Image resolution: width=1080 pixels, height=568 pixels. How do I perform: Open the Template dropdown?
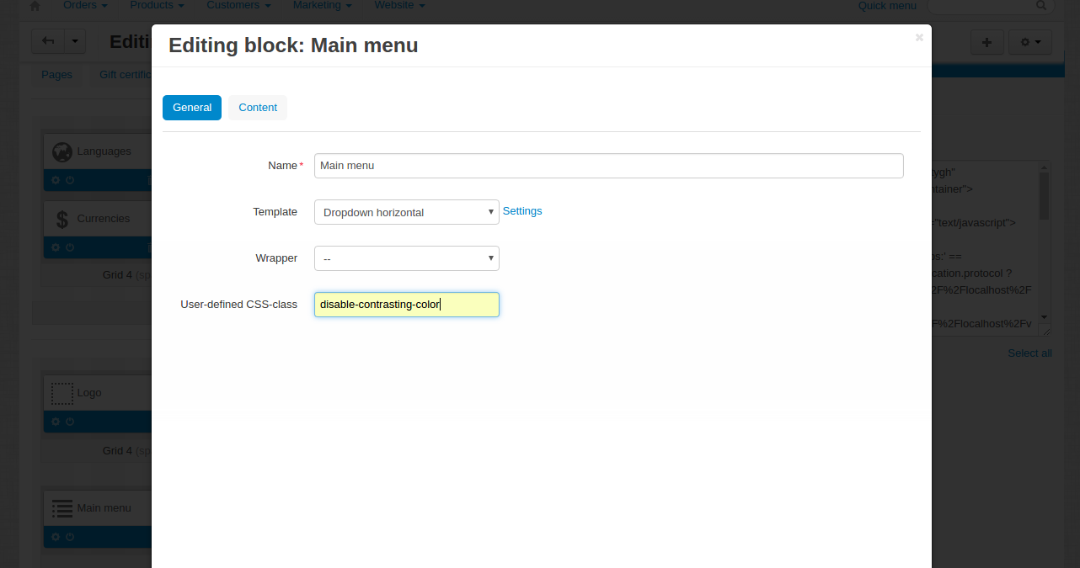(407, 212)
